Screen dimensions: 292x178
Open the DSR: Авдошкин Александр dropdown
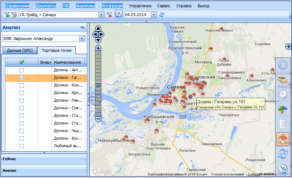(82, 39)
